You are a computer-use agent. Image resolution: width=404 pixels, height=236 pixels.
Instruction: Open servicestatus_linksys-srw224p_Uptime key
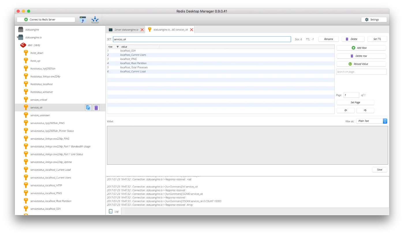point(51,162)
